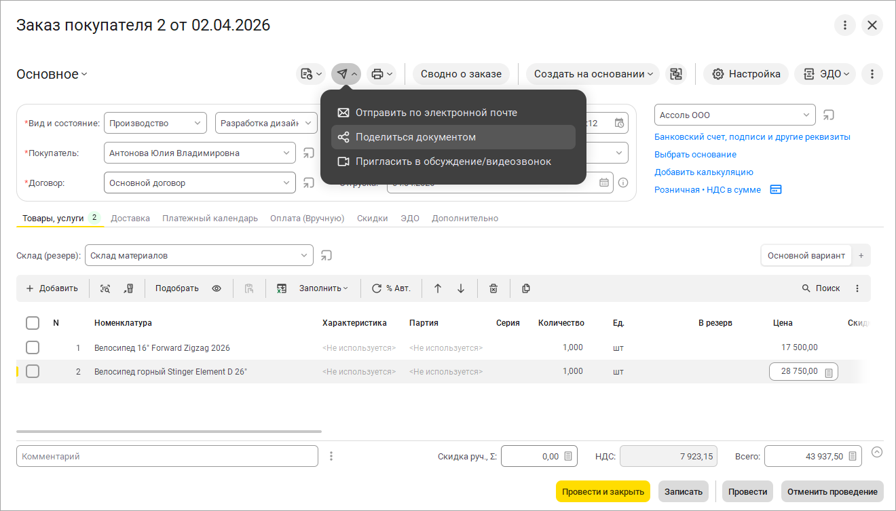Viewport: 896px width, 511px height.
Task: Move the row down with the down arrow
Action: pyautogui.click(x=461, y=288)
